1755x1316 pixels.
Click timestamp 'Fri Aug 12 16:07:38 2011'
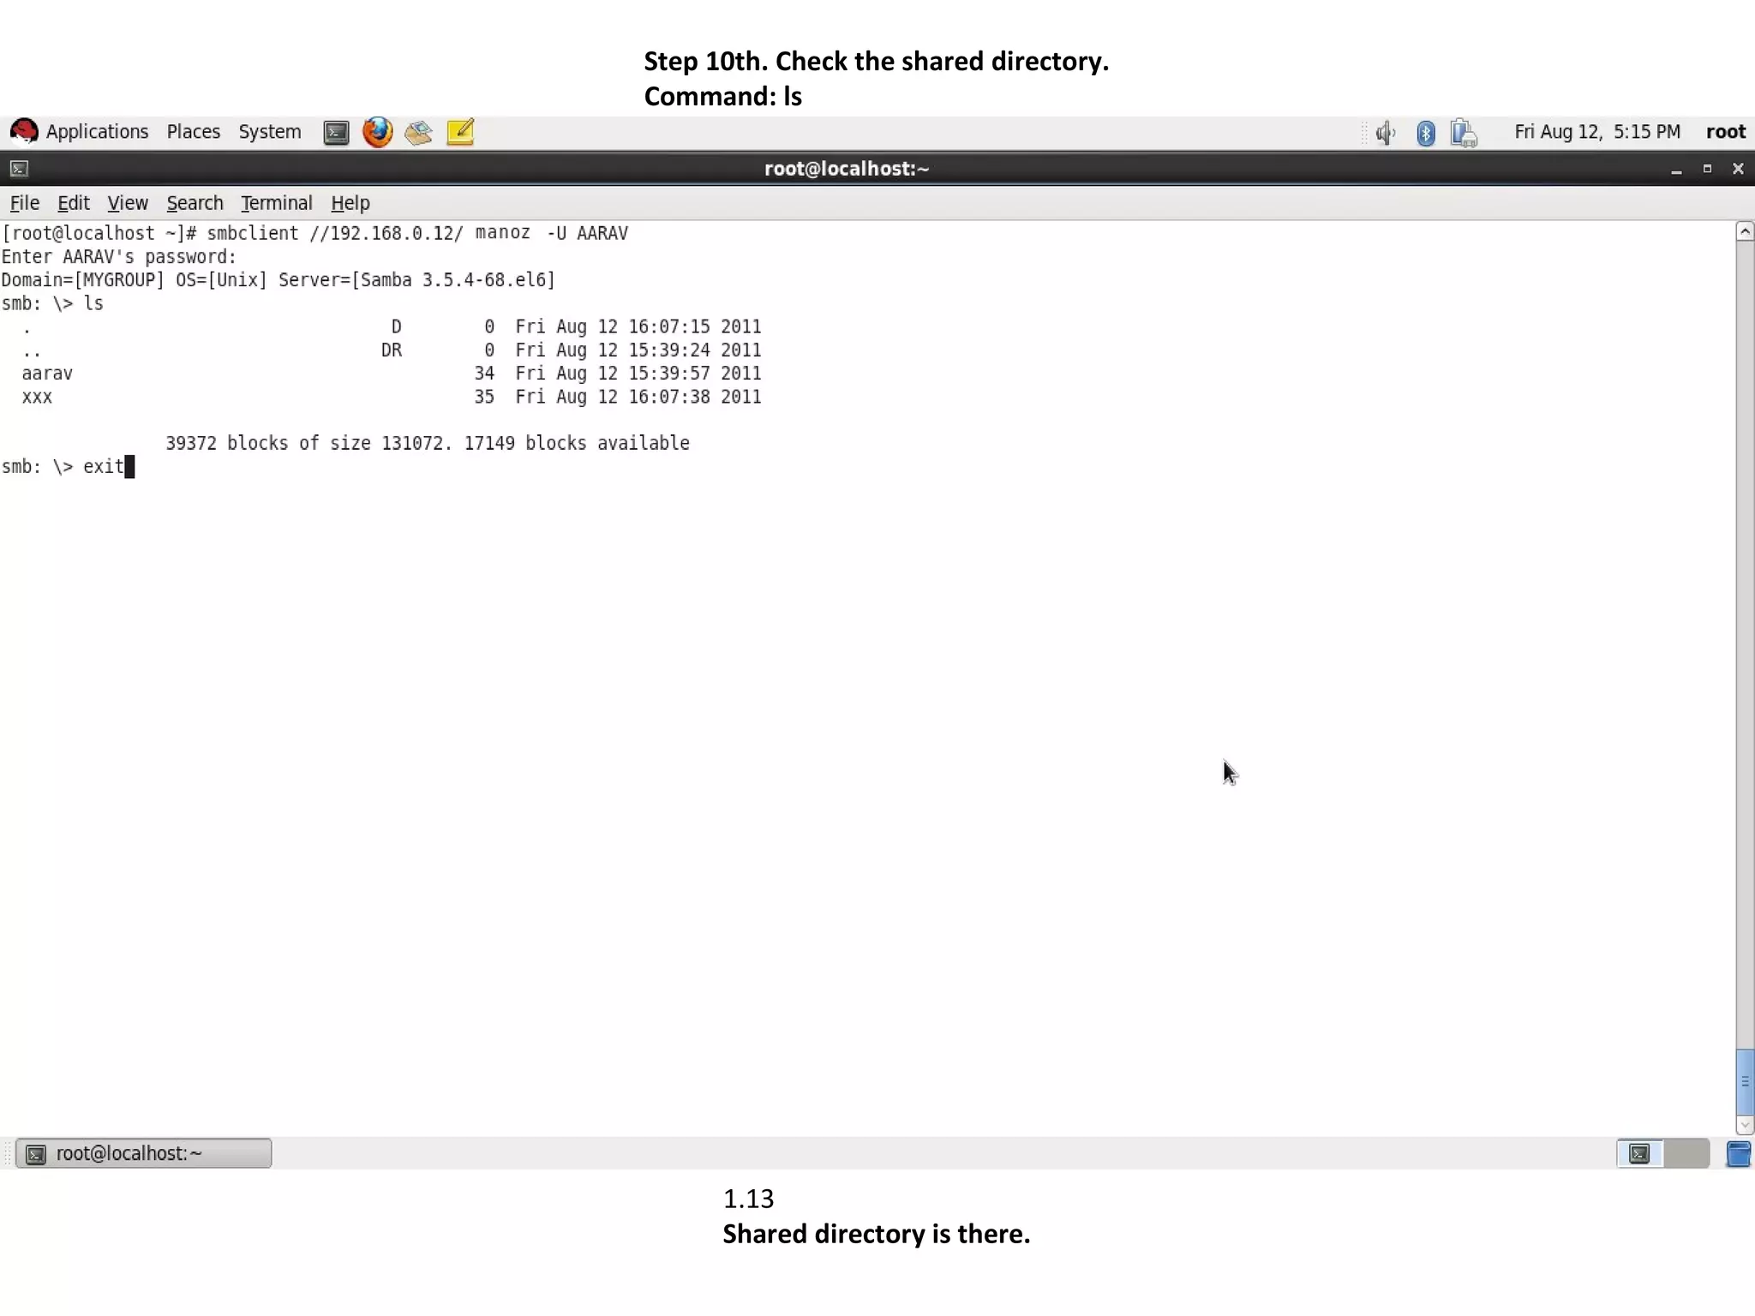(x=638, y=397)
